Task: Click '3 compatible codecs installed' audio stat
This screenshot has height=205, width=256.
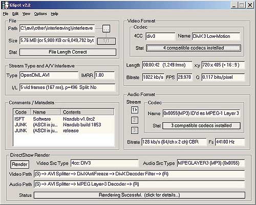Action: pyautogui.click(x=201, y=126)
